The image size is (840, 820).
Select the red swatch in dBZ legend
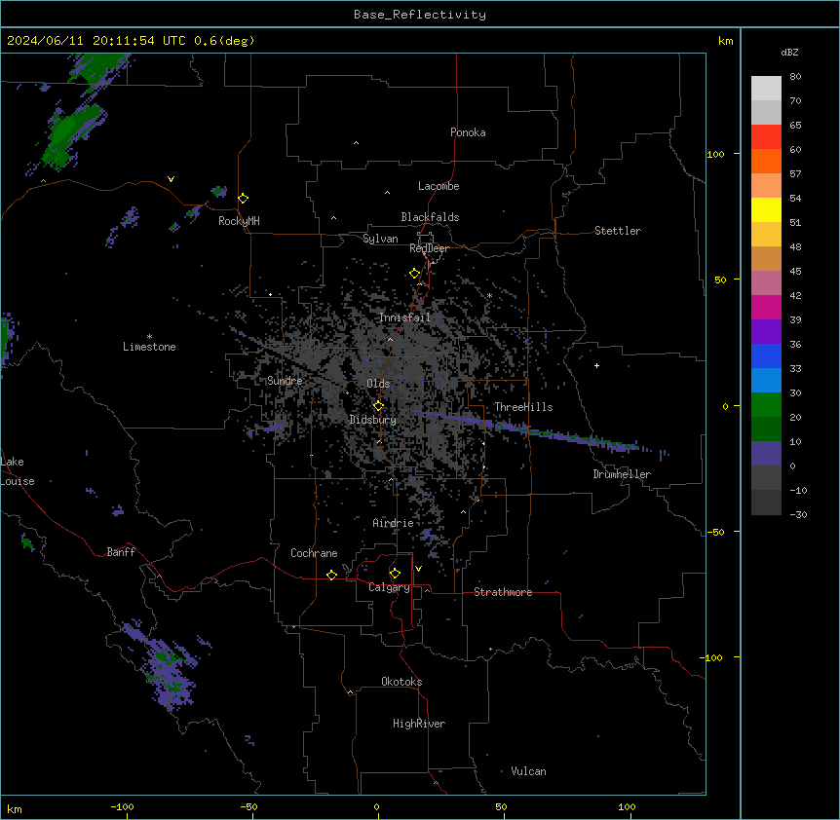(x=766, y=137)
